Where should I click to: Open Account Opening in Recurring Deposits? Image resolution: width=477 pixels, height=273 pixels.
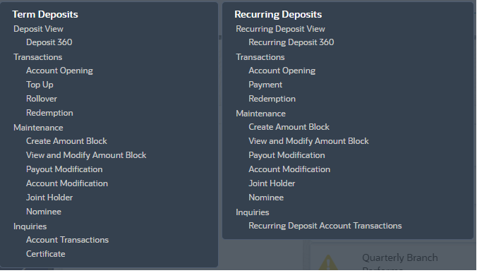tap(282, 71)
